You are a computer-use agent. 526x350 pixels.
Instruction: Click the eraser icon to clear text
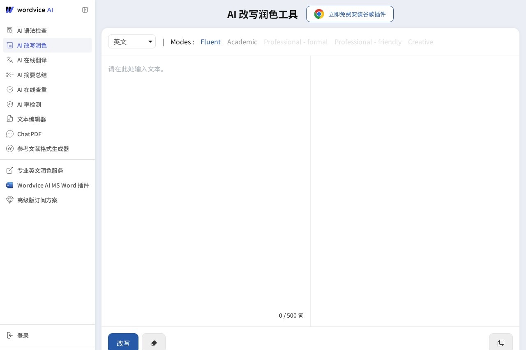pyautogui.click(x=154, y=343)
